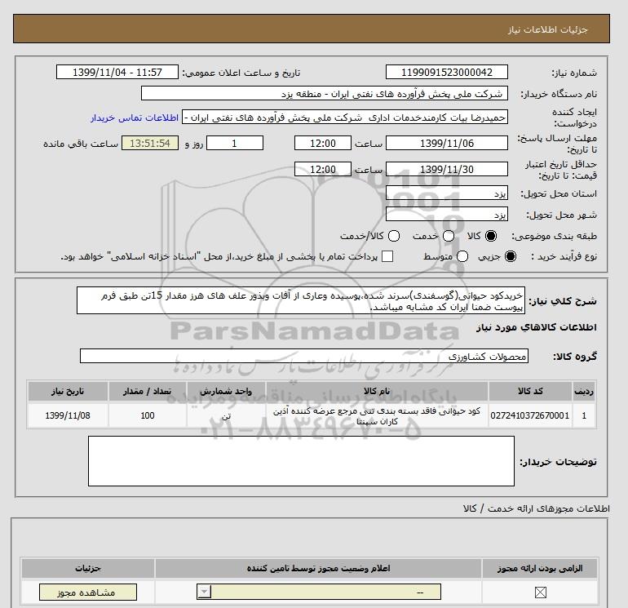Click product code 0272410372670001 cell
The height and width of the screenshot is (608, 628).
pyautogui.click(x=530, y=415)
